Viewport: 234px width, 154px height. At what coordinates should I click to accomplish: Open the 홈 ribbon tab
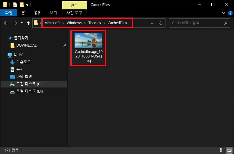coord(23,13)
